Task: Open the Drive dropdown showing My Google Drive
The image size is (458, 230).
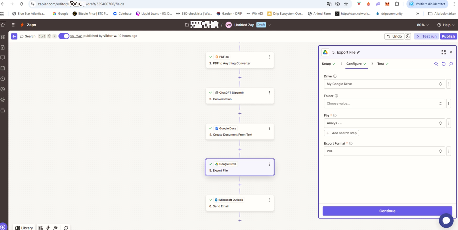Action: tap(384, 84)
